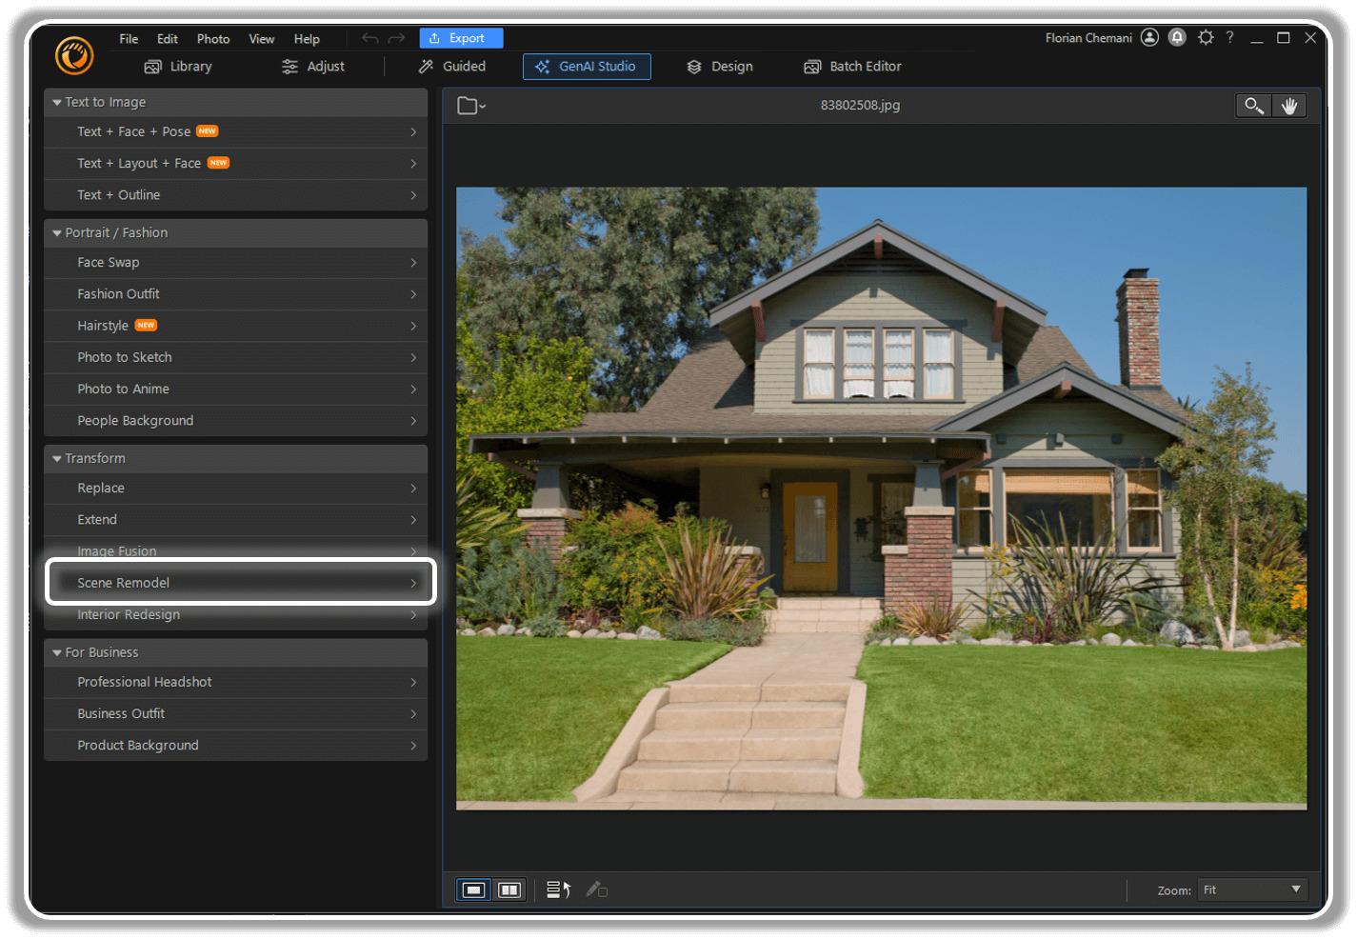This screenshot has width=1357, height=939.
Task: Collapse the Transform section
Action: 56,458
